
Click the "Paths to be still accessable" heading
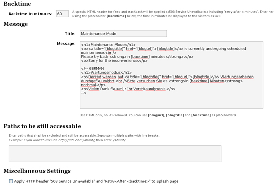(x=42, y=126)
